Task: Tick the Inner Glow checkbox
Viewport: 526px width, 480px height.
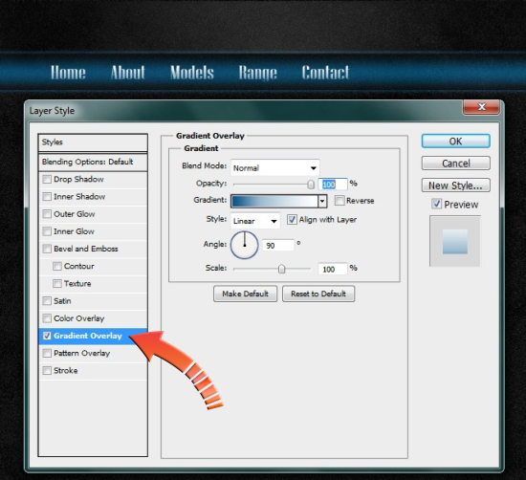Action: [47, 231]
